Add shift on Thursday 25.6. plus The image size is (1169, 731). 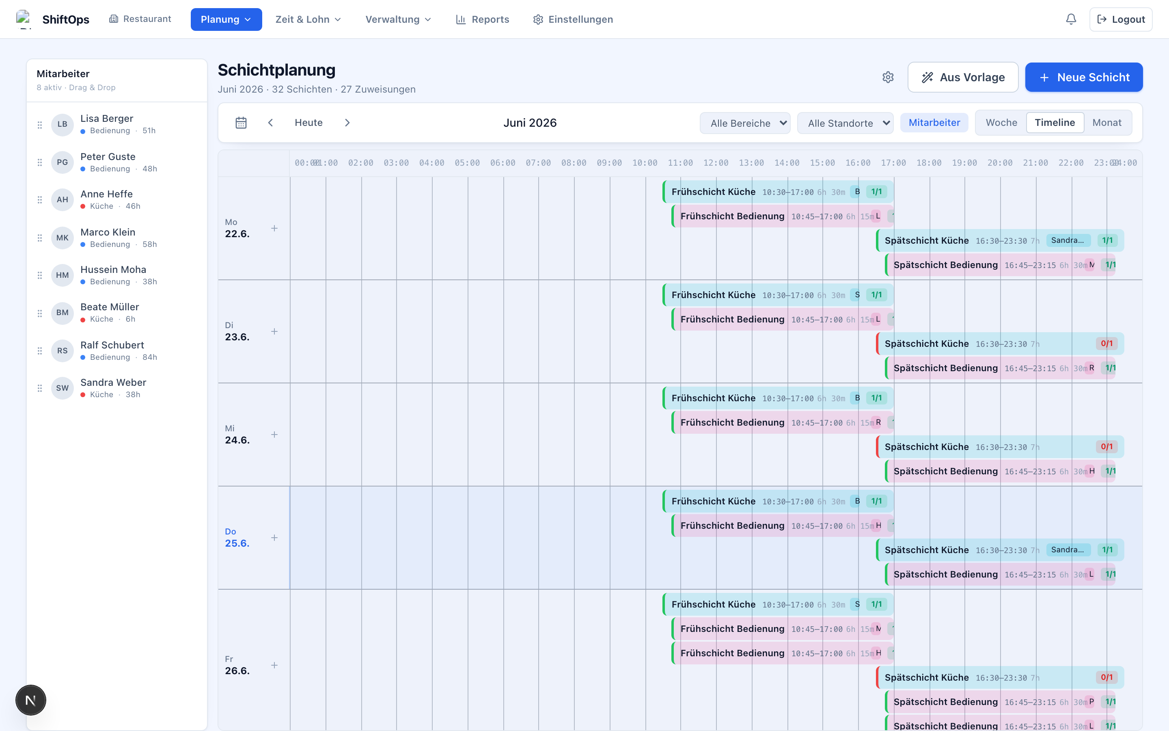[274, 538]
